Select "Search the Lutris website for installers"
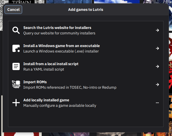Viewport: 172px width, 136px height. 57,28
